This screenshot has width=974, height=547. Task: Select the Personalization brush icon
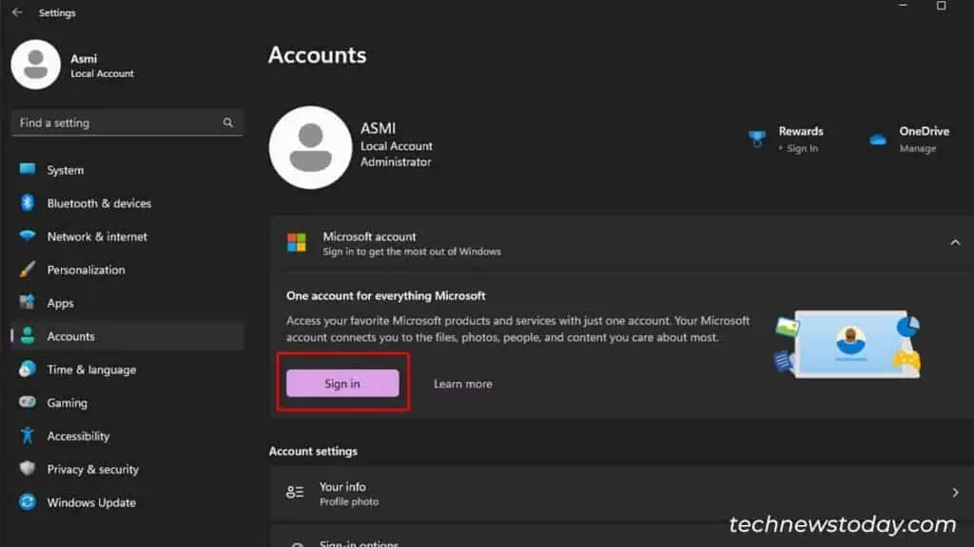pos(27,269)
